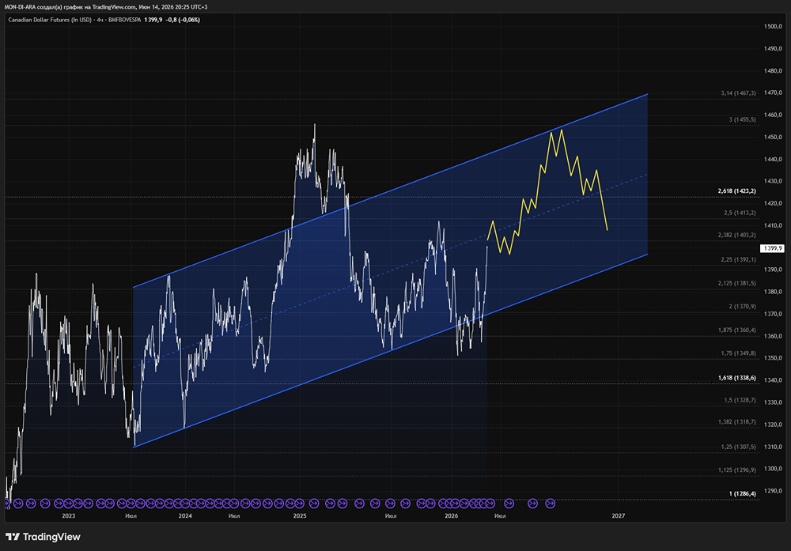
Task: Click the 4ч timeframe label in the legend
Action: [x=100, y=20]
